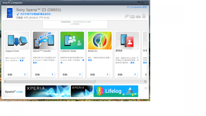Open the wide XPERIA blue wave banner
Screen dimensions: 206x116
[x=48, y=91]
